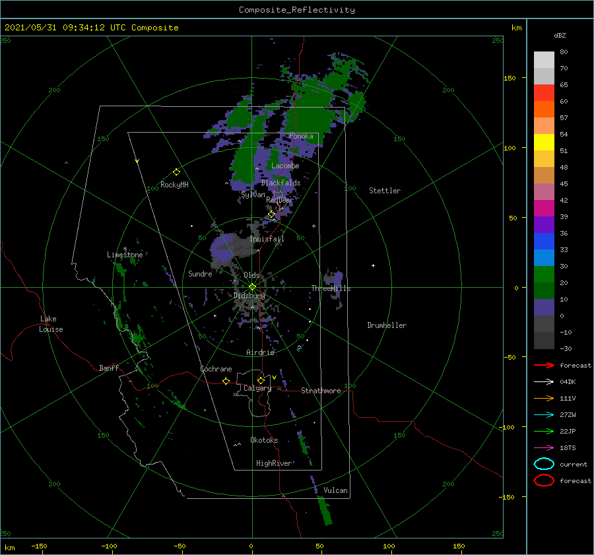Click the Didsbury label
The image size is (594, 555).
coord(249,296)
